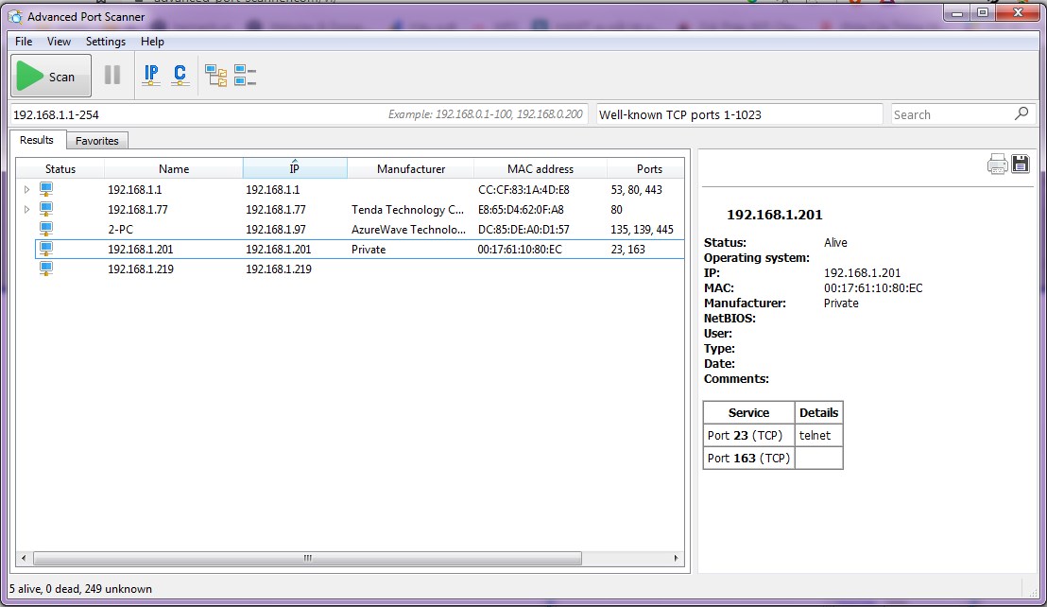Click the expand all tree icon
The width and height of the screenshot is (1047, 607).
[216, 76]
